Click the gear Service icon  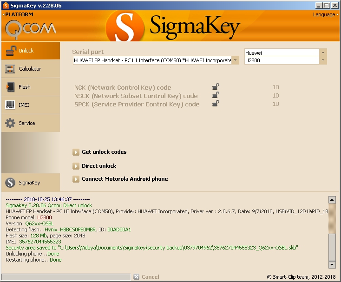coord(10,123)
